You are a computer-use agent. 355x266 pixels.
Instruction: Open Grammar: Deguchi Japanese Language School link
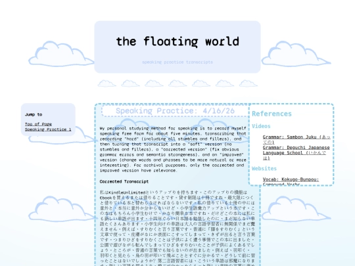tap(296, 152)
